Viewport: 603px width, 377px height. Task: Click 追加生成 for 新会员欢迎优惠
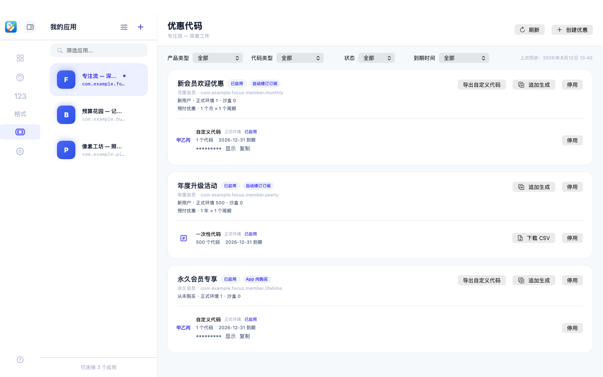[534, 85]
